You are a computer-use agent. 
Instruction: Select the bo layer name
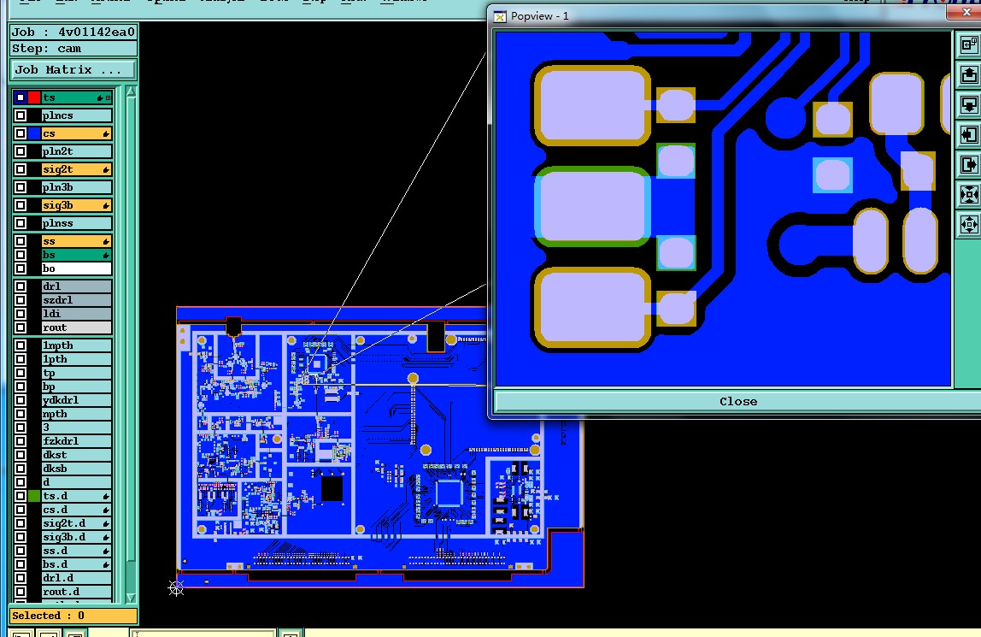tap(76, 269)
